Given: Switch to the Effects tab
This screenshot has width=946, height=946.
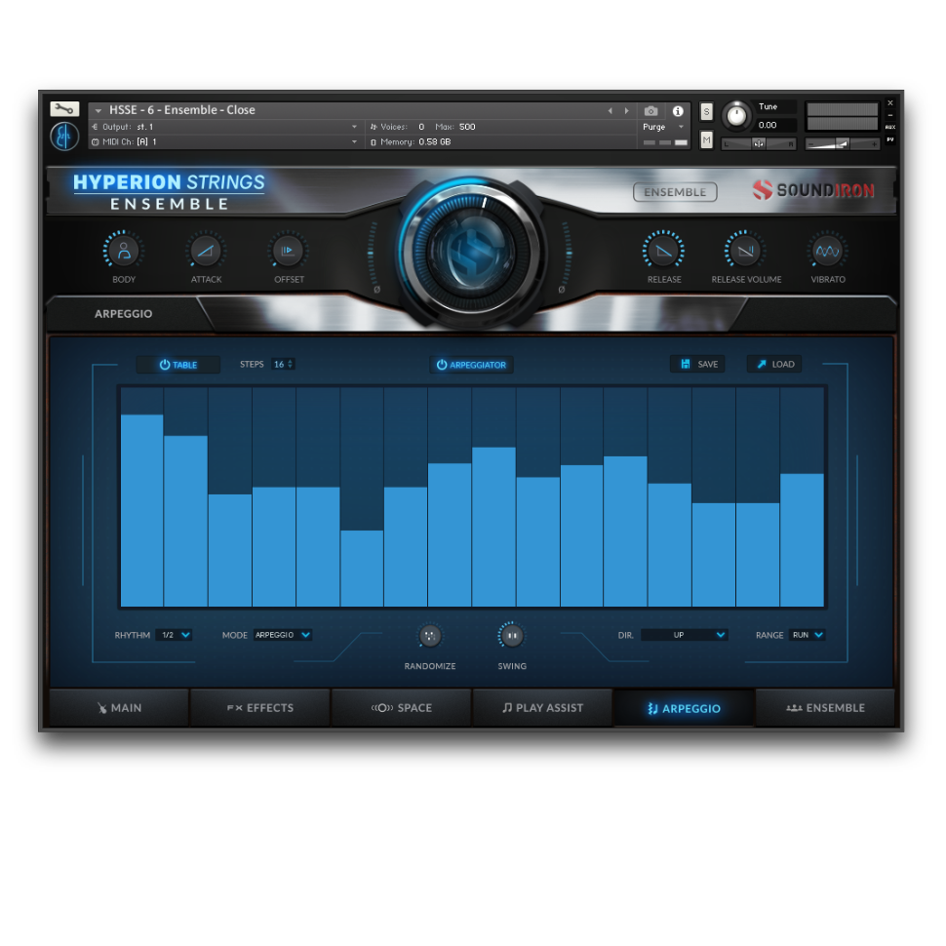Looking at the screenshot, I should click(x=260, y=708).
